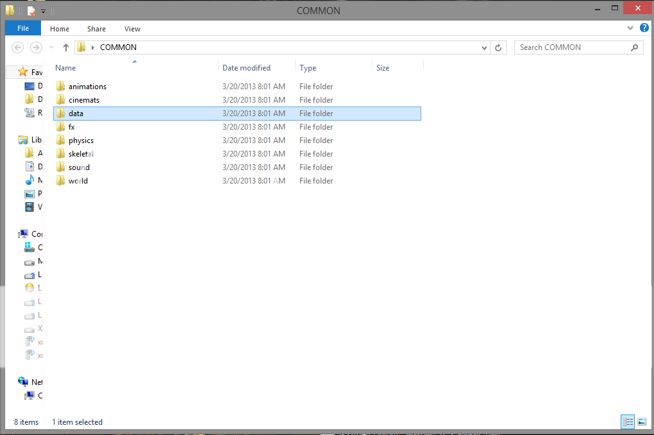Click the search magnifier icon
Screen dimensions: 654x435
click(634, 47)
